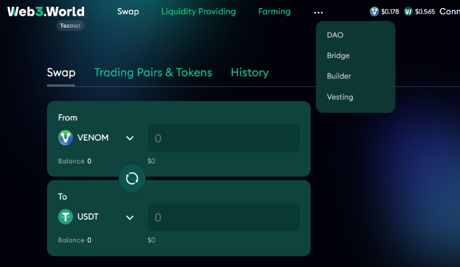Choose Builder in the more menu
The height and width of the screenshot is (267, 460).
click(x=339, y=76)
